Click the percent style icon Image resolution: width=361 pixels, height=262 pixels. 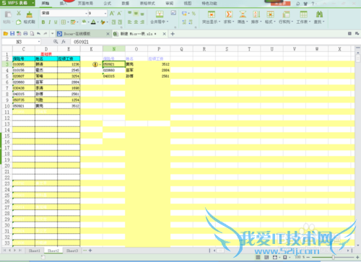[193, 14]
